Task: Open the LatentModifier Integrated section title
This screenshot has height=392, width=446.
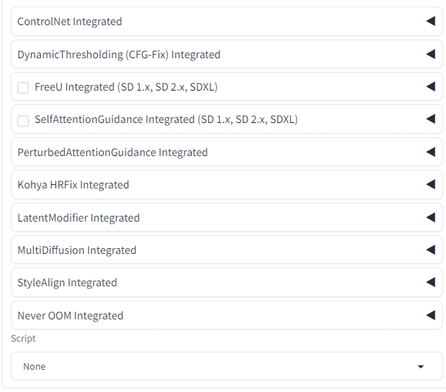Action: 79,217
